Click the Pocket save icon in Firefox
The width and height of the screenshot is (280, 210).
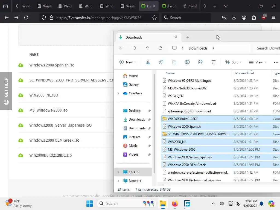pos(224,17)
